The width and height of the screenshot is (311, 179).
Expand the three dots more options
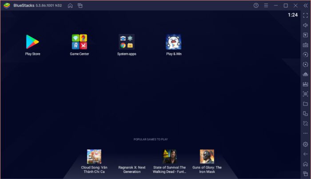click(x=306, y=133)
